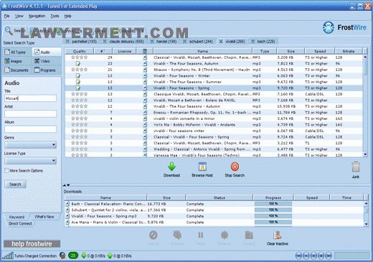Select Documents search type

[x=17, y=70]
